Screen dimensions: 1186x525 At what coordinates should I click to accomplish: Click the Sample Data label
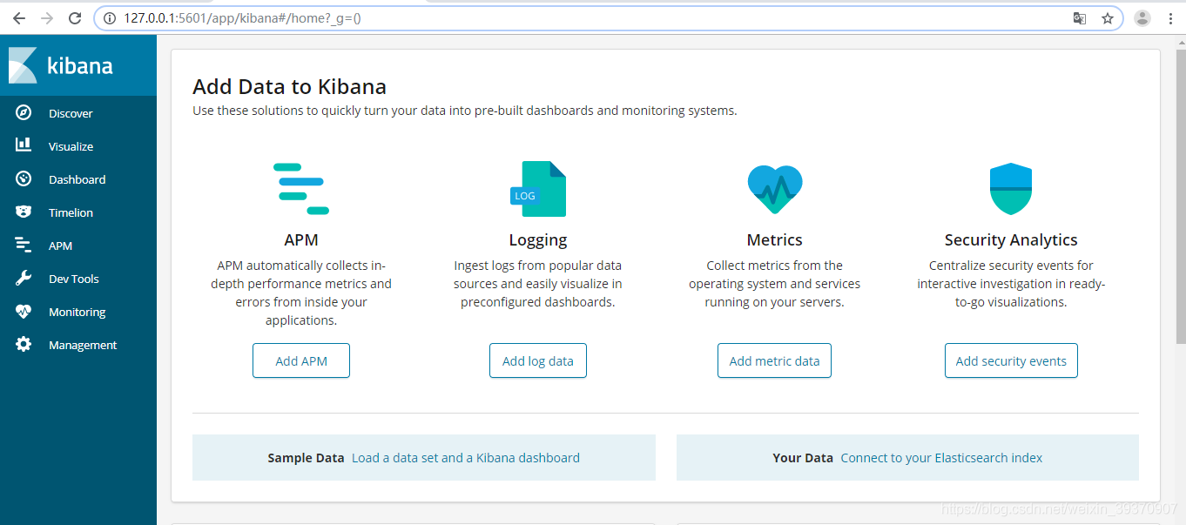point(306,457)
